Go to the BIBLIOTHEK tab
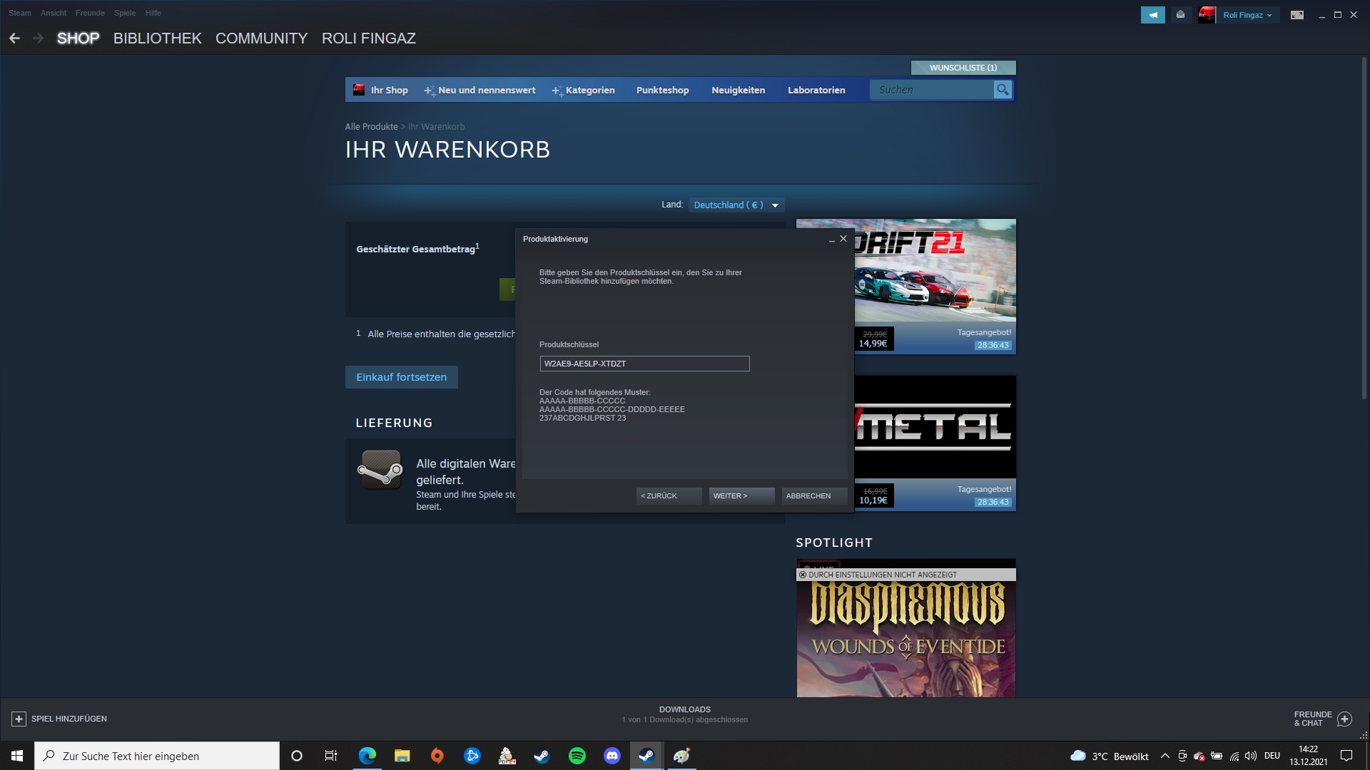The image size is (1370, 770). click(158, 38)
